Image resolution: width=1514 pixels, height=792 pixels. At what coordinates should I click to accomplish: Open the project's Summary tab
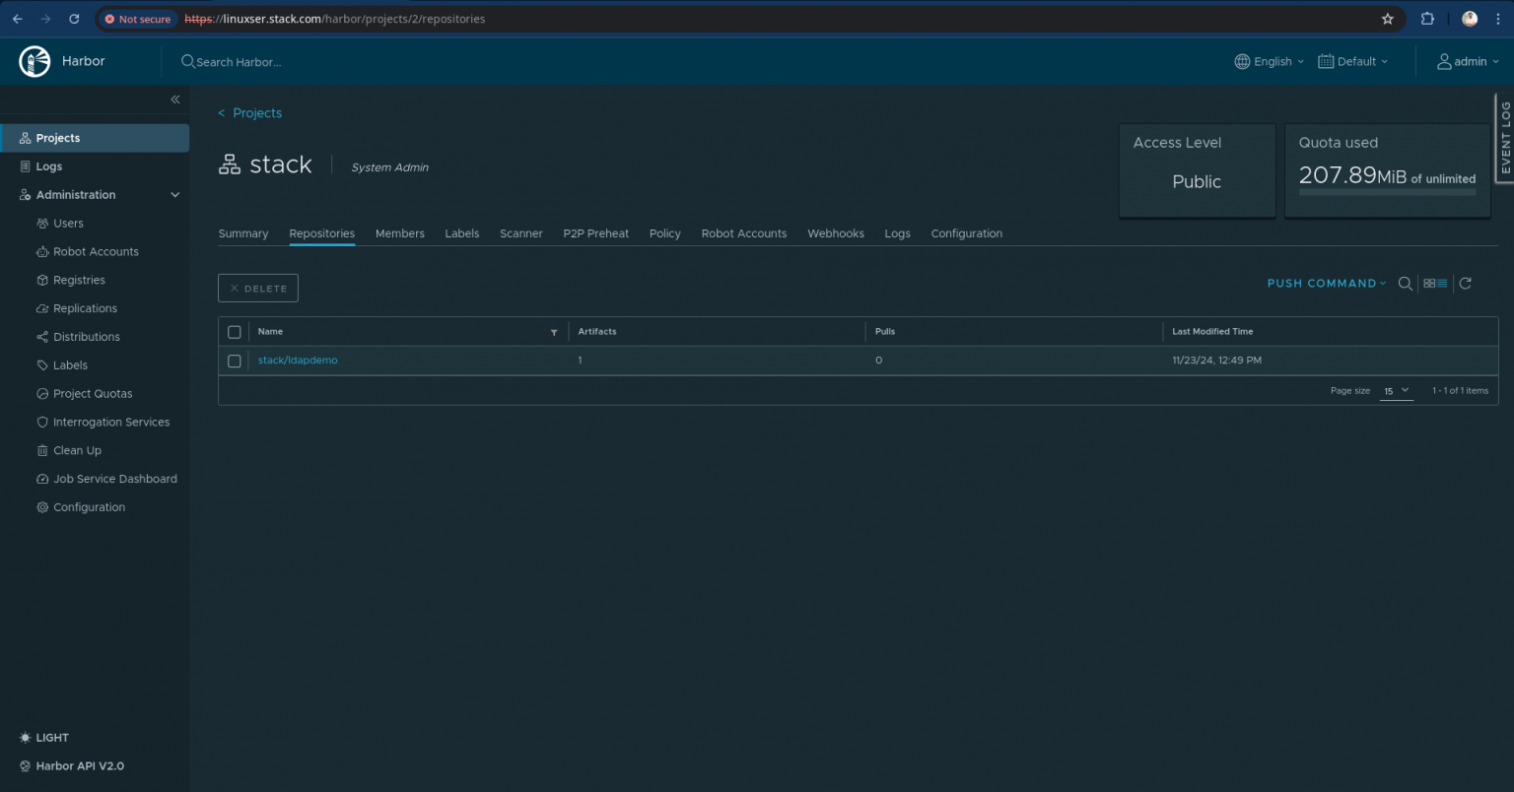(242, 233)
